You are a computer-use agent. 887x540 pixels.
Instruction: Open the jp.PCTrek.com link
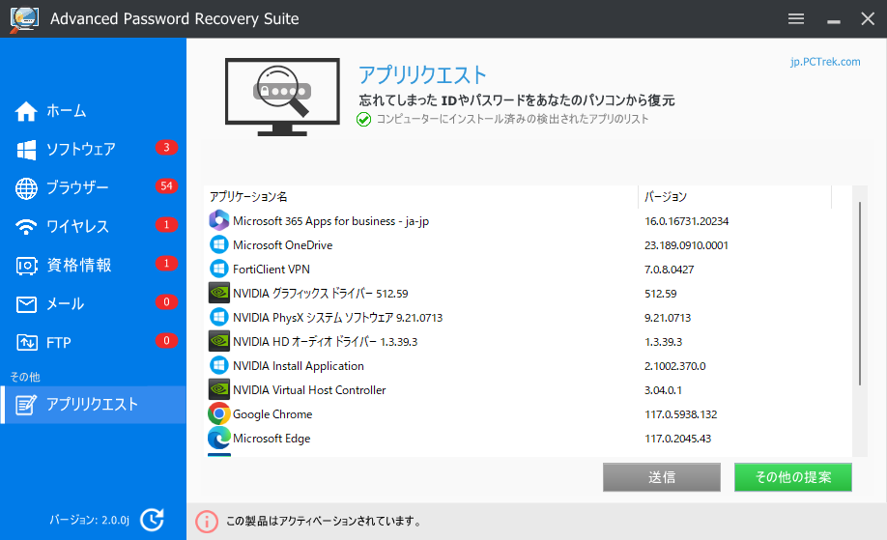click(824, 62)
